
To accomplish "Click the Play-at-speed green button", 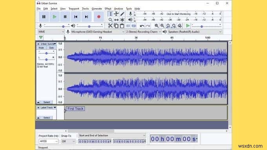I will (188, 26).
